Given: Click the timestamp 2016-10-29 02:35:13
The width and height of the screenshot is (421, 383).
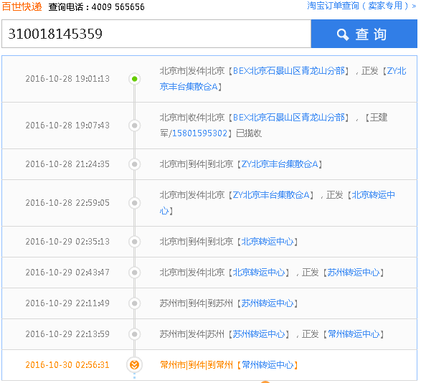Looking at the screenshot, I should tap(67, 242).
